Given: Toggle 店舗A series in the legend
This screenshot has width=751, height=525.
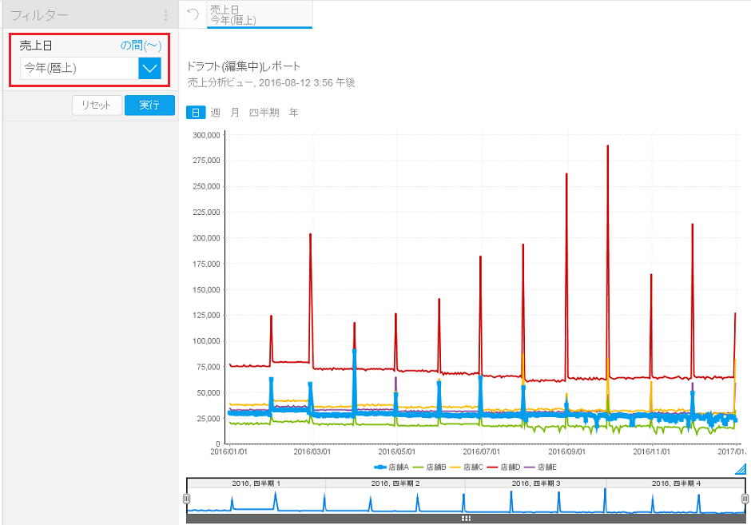Looking at the screenshot, I should pos(391,467).
